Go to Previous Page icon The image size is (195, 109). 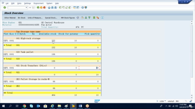pos(64,8)
